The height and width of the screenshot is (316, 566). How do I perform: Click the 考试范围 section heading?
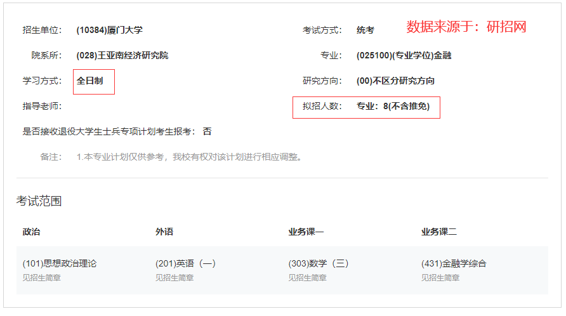(39, 201)
